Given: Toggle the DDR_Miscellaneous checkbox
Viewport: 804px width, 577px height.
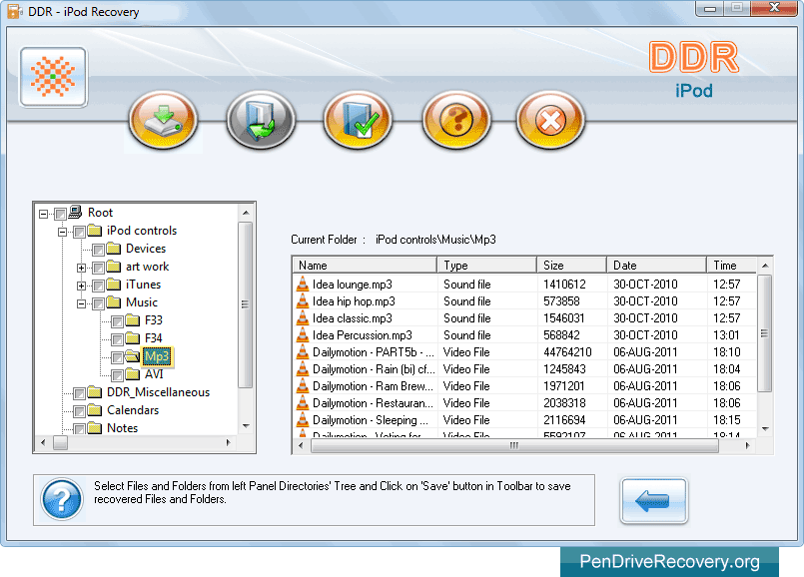Looking at the screenshot, I should 79,393.
